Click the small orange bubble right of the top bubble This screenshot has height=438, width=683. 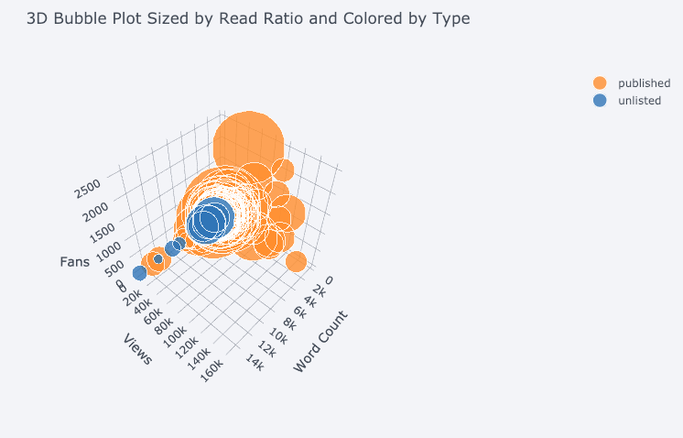click(283, 170)
